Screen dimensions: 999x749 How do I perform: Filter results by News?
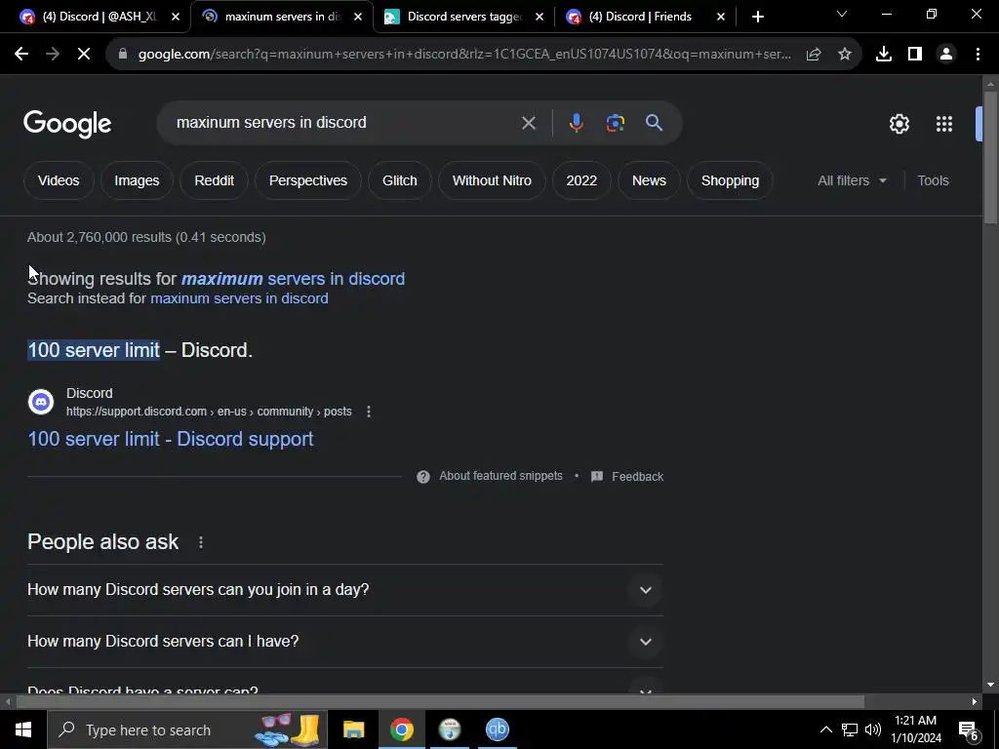pyautogui.click(x=649, y=180)
